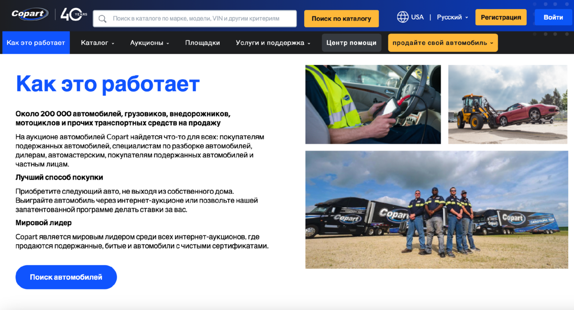Click the Как это работает page heading
574x310 pixels.
click(x=108, y=84)
